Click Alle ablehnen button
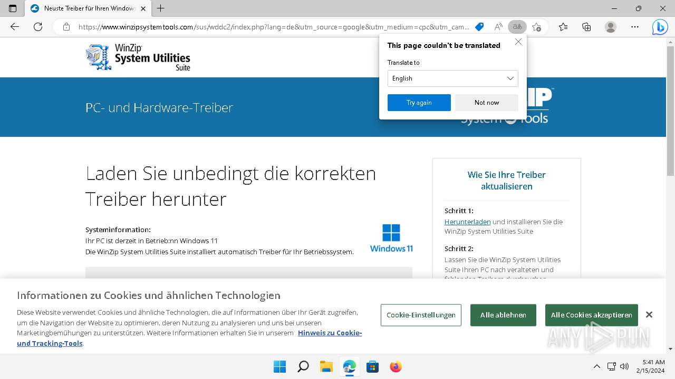 (x=503, y=315)
